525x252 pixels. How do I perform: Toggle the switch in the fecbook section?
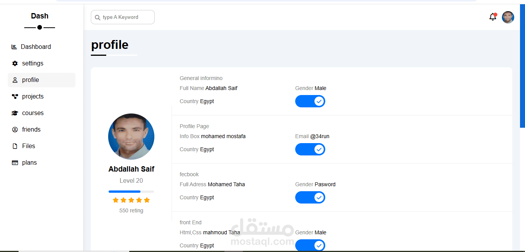[x=310, y=197]
